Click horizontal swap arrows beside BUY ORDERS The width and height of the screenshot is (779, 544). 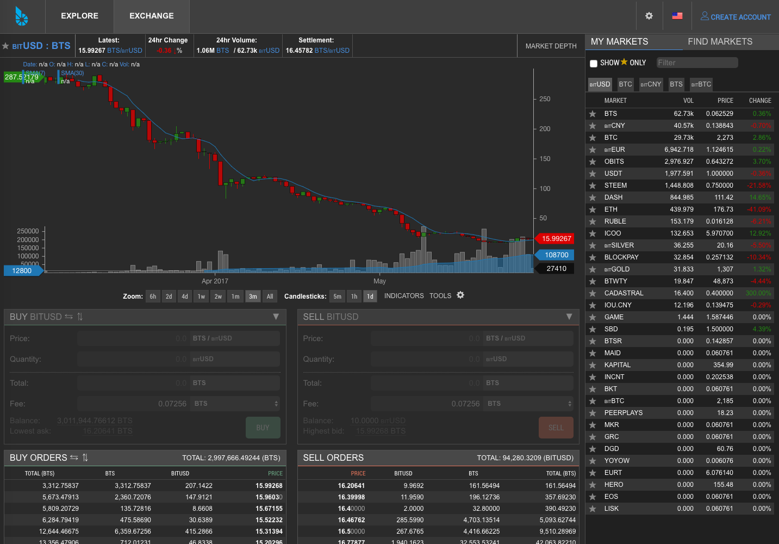tap(74, 458)
